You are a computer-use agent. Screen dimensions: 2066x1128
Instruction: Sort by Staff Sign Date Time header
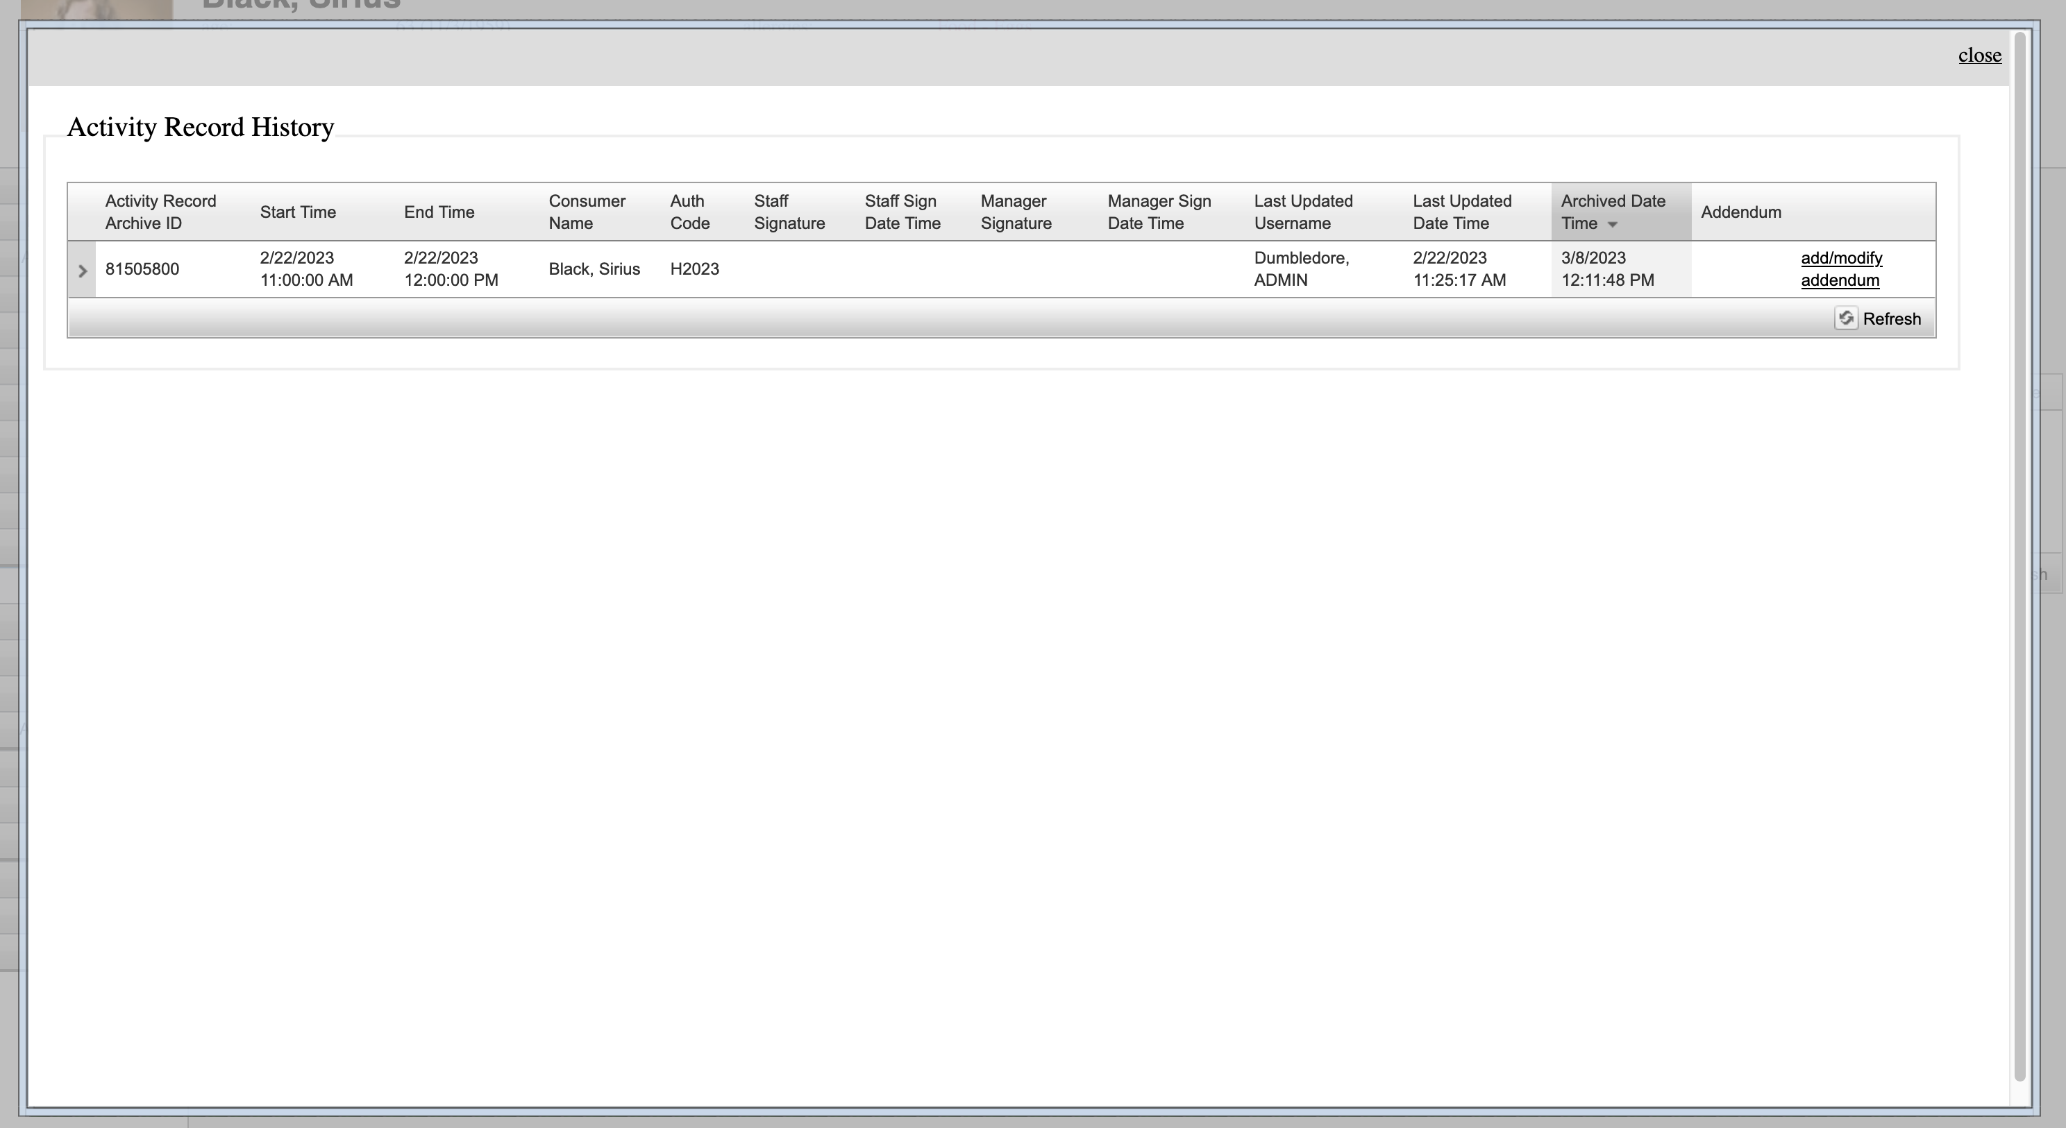(902, 212)
